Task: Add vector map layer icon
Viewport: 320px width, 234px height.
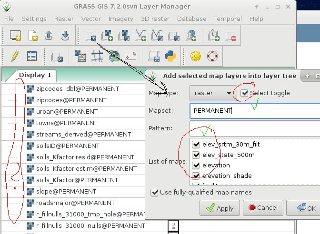Action: coord(140,36)
